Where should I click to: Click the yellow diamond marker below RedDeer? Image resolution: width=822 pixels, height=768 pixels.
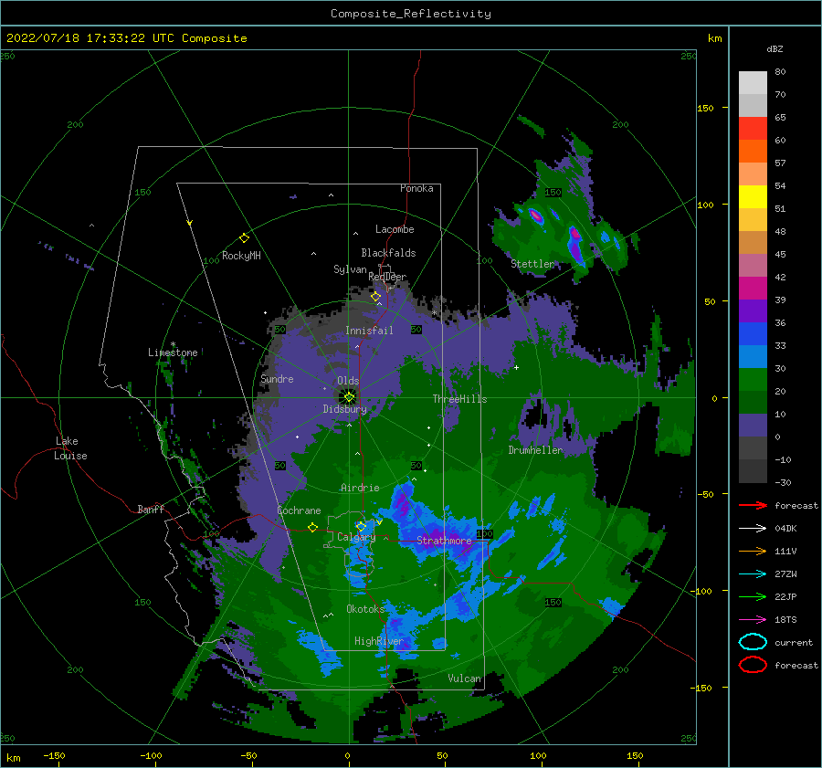coord(376,297)
